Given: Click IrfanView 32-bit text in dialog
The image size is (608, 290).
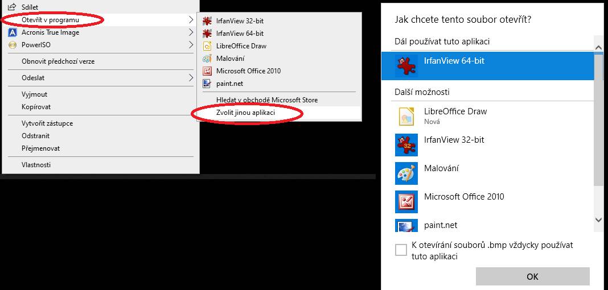Looking at the screenshot, I should click(x=454, y=140).
